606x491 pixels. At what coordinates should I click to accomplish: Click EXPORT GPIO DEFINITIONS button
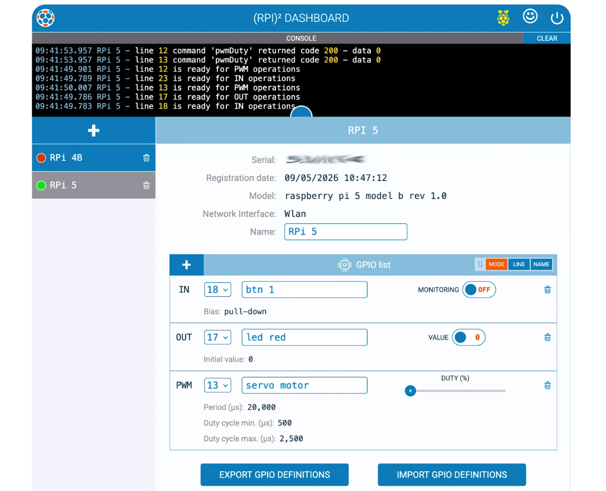coord(275,474)
